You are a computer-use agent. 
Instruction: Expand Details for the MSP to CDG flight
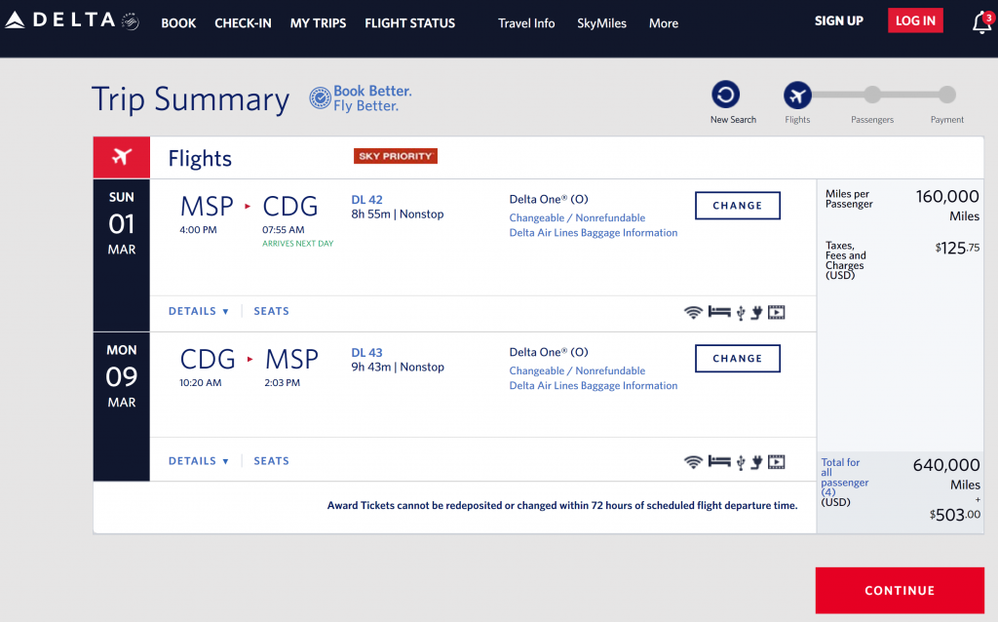click(199, 311)
